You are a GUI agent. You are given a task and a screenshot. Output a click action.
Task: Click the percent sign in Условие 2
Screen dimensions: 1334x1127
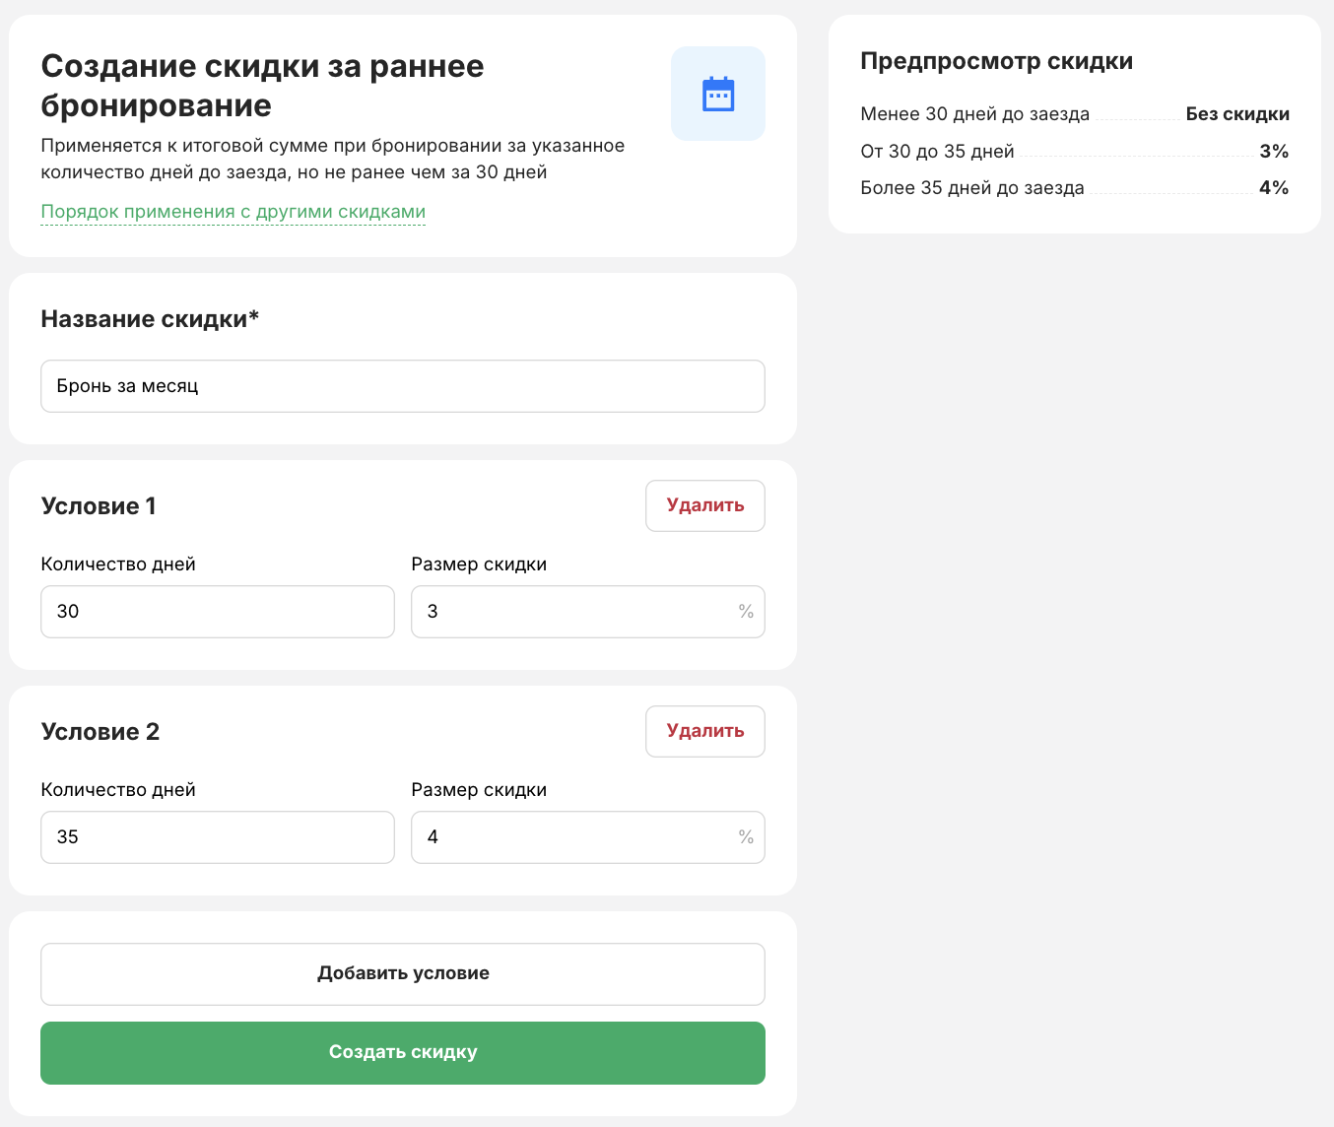[746, 837]
